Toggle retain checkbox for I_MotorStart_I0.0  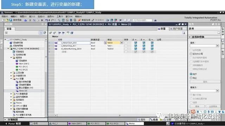pyautogui.click(x=126, y=43)
